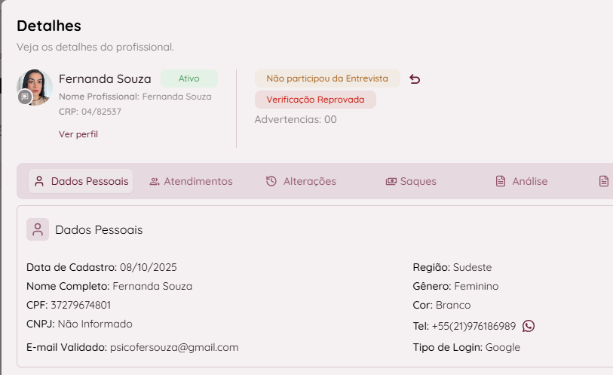
Task: Click the Ativo status badge
Action: pyautogui.click(x=189, y=78)
